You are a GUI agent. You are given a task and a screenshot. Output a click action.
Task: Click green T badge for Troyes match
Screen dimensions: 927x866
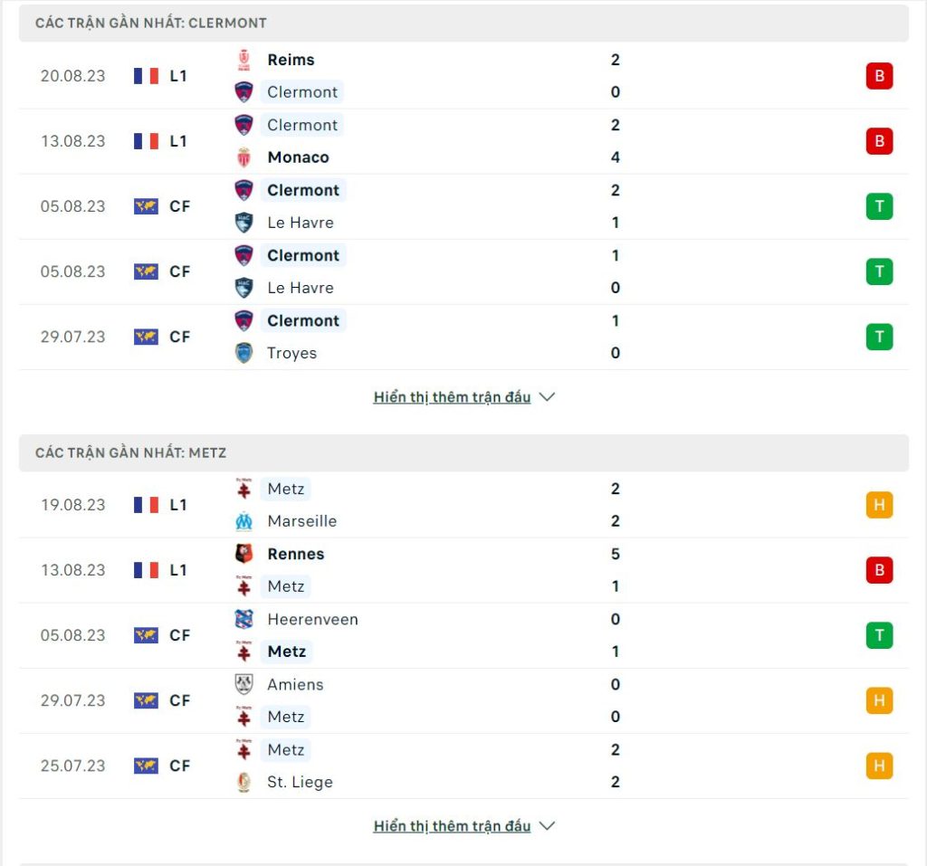(x=879, y=337)
